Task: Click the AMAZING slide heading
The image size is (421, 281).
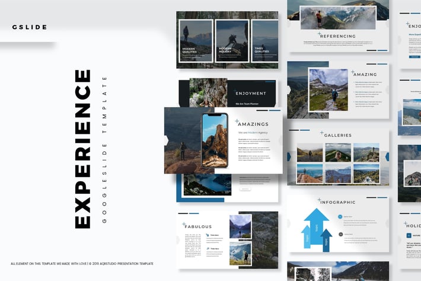Action: click(x=365, y=74)
